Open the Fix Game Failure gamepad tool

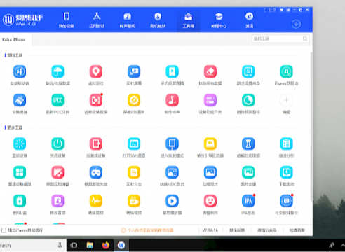[x=96, y=172]
